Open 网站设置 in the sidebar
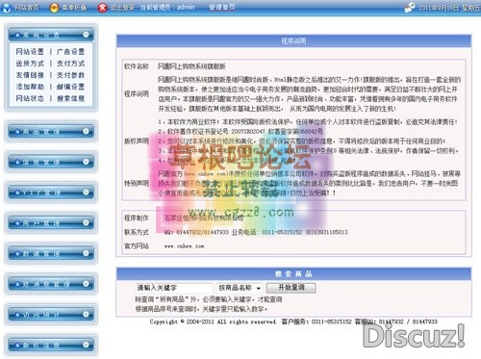 pyautogui.click(x=30, y=52)
